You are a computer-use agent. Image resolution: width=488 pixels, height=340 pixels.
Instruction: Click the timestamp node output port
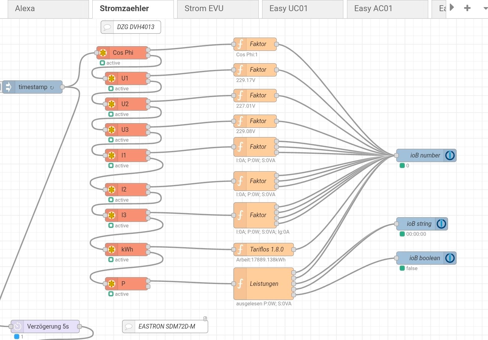62,87
